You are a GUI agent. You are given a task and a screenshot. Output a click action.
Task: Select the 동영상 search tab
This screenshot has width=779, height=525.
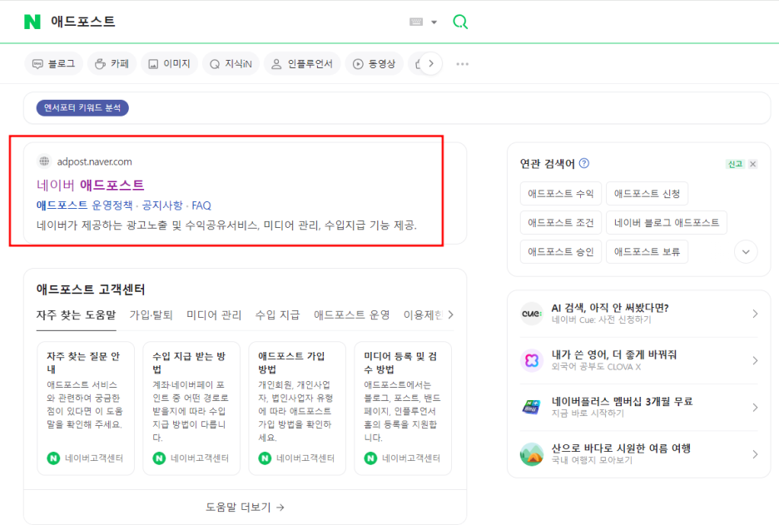pyautogui.click(x=374, y=64)
